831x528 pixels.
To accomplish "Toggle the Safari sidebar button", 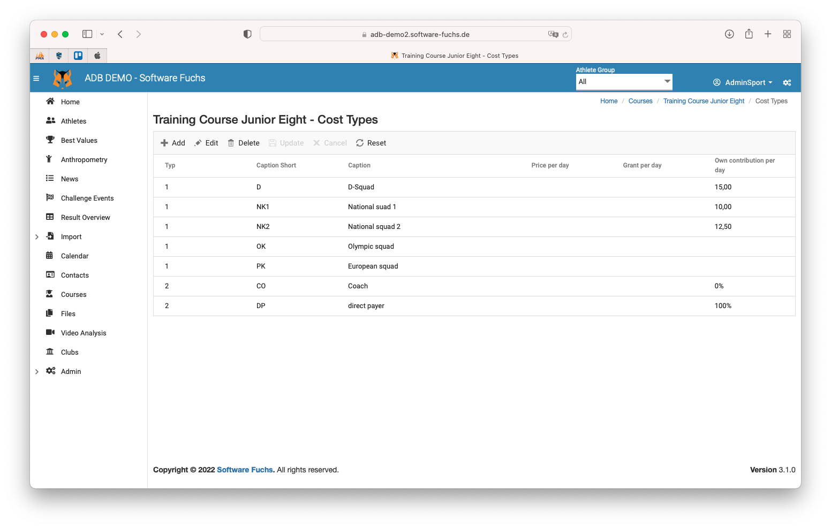I will pos(87,34).
